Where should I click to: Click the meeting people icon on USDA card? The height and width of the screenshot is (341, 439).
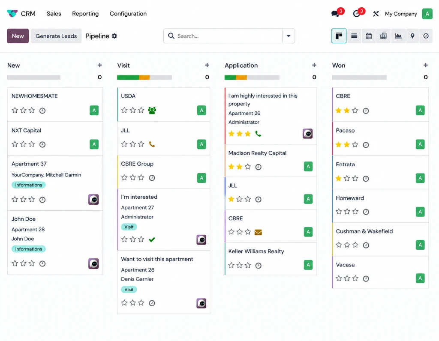pos(152,110)
